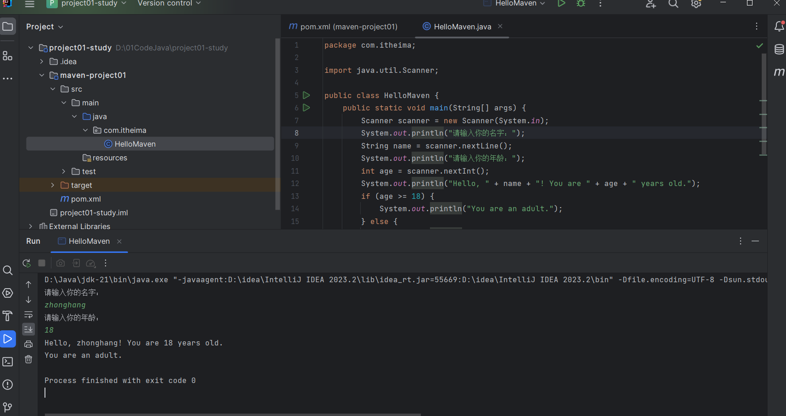Open editor tabs options menu
Viewport: 786px width, 416px height.
757,27
